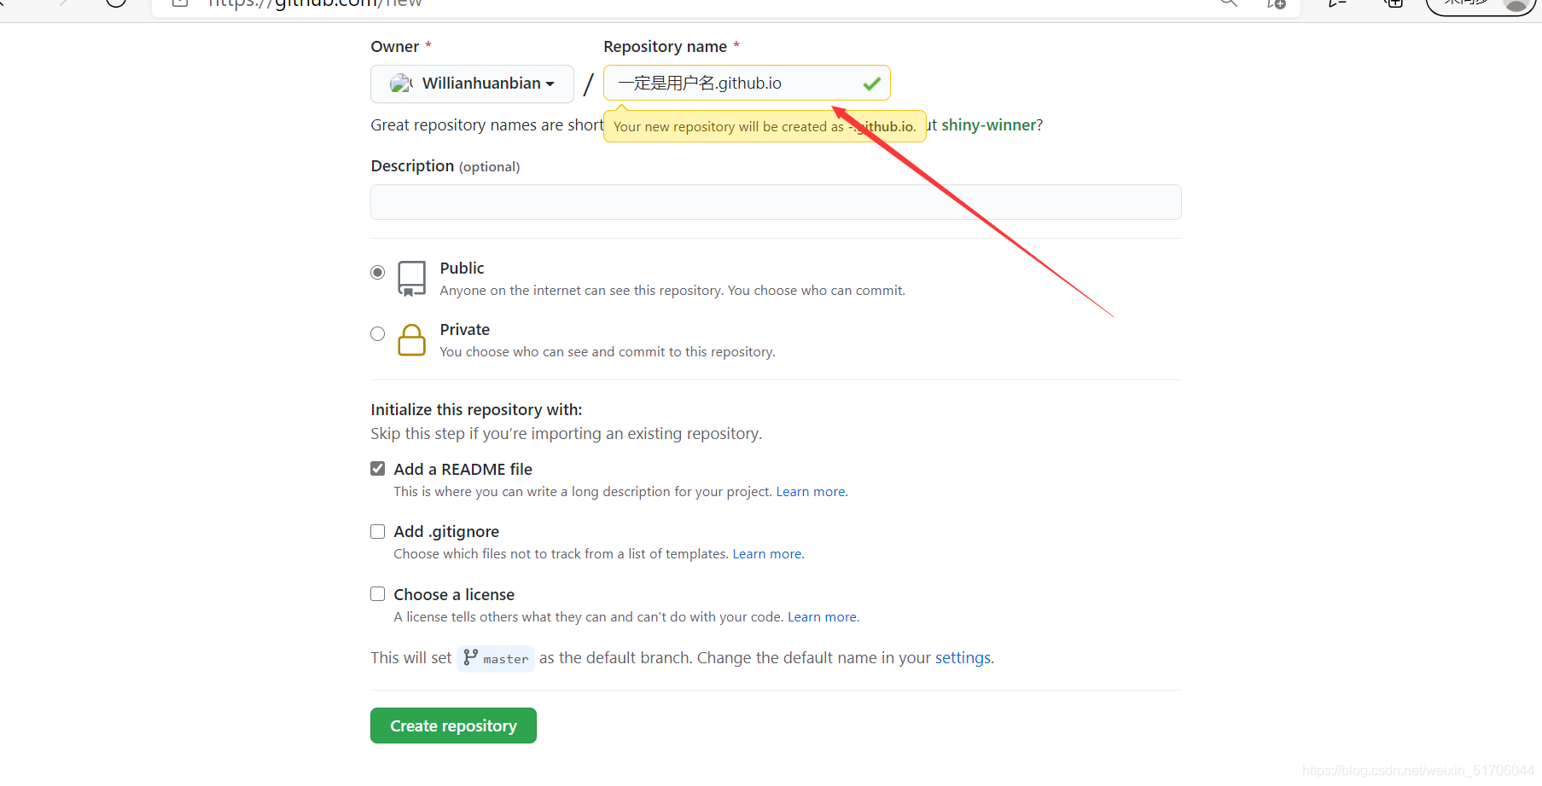This screenshot has height=786, width=1542.
Task: Open Learn more link for .gitignore templates
Action: pyautogui.click(x=767, y=554)
